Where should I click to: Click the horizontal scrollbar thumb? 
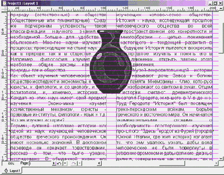coord(172,163)
